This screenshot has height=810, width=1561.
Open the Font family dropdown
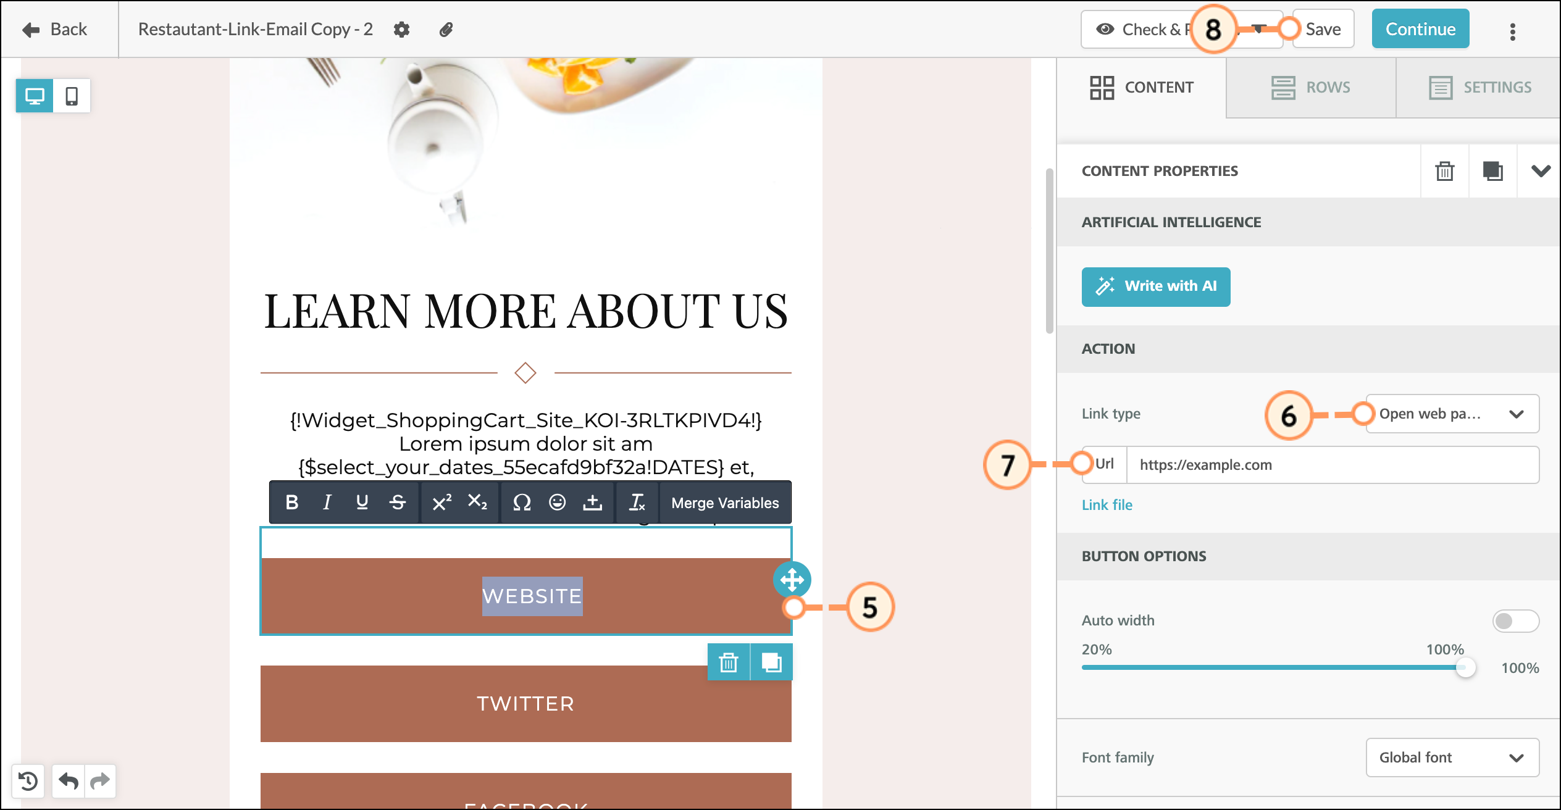click(x=1452, y=758)
